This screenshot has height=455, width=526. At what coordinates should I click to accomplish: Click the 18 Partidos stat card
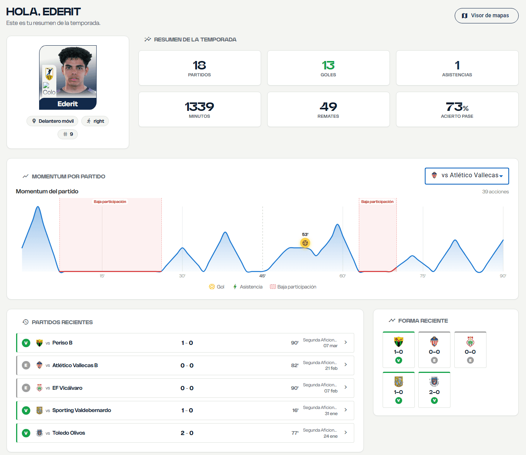coord(200,68)
